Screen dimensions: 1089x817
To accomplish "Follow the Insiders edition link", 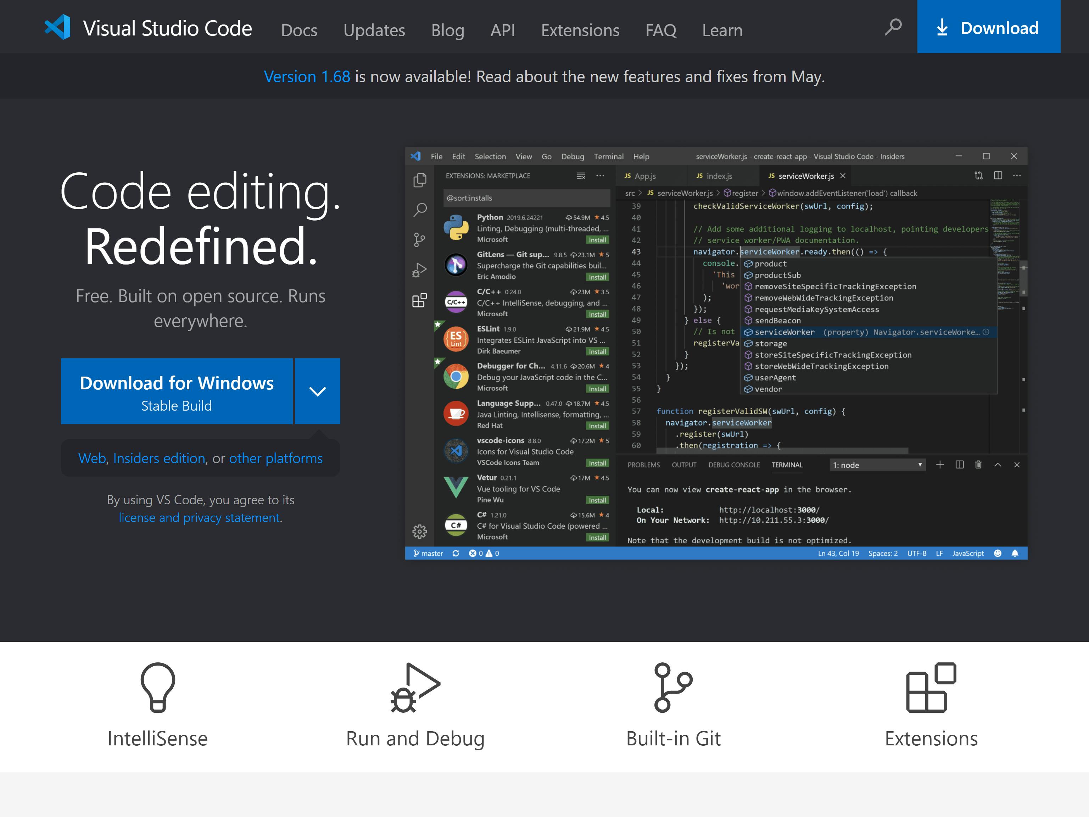I will 159,458.
